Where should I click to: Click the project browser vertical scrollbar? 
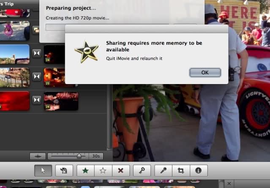click(109, 117)
